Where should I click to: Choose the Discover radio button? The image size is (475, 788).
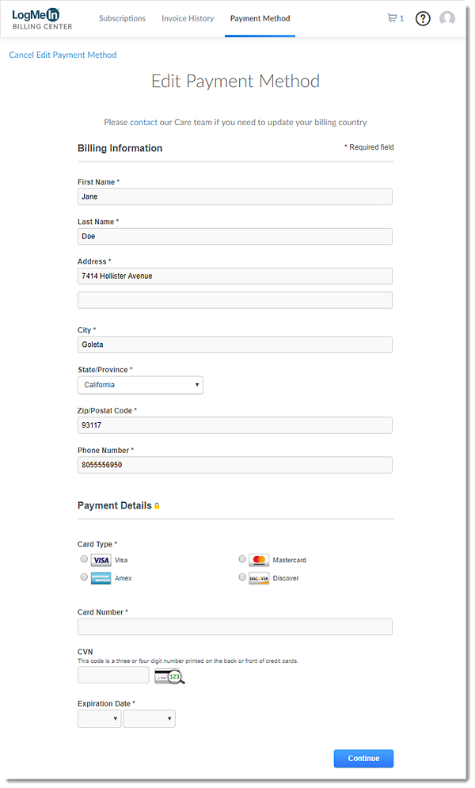point(242,577)
